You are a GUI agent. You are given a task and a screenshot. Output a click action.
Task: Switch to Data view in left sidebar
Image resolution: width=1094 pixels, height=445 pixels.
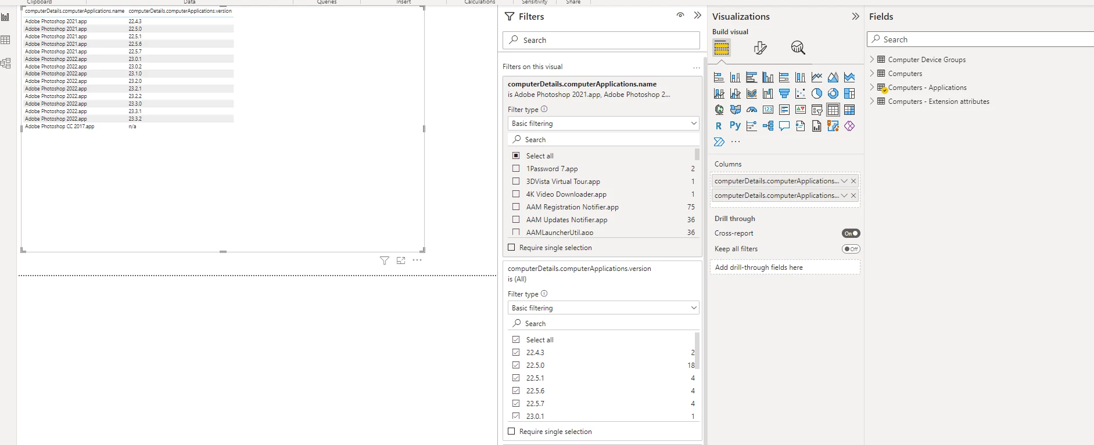tap(6, 40)
